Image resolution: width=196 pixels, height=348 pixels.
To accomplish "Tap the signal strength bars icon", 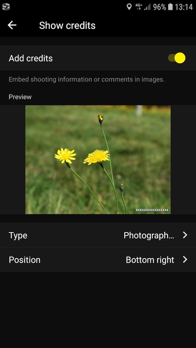I will tap(148, 7).
